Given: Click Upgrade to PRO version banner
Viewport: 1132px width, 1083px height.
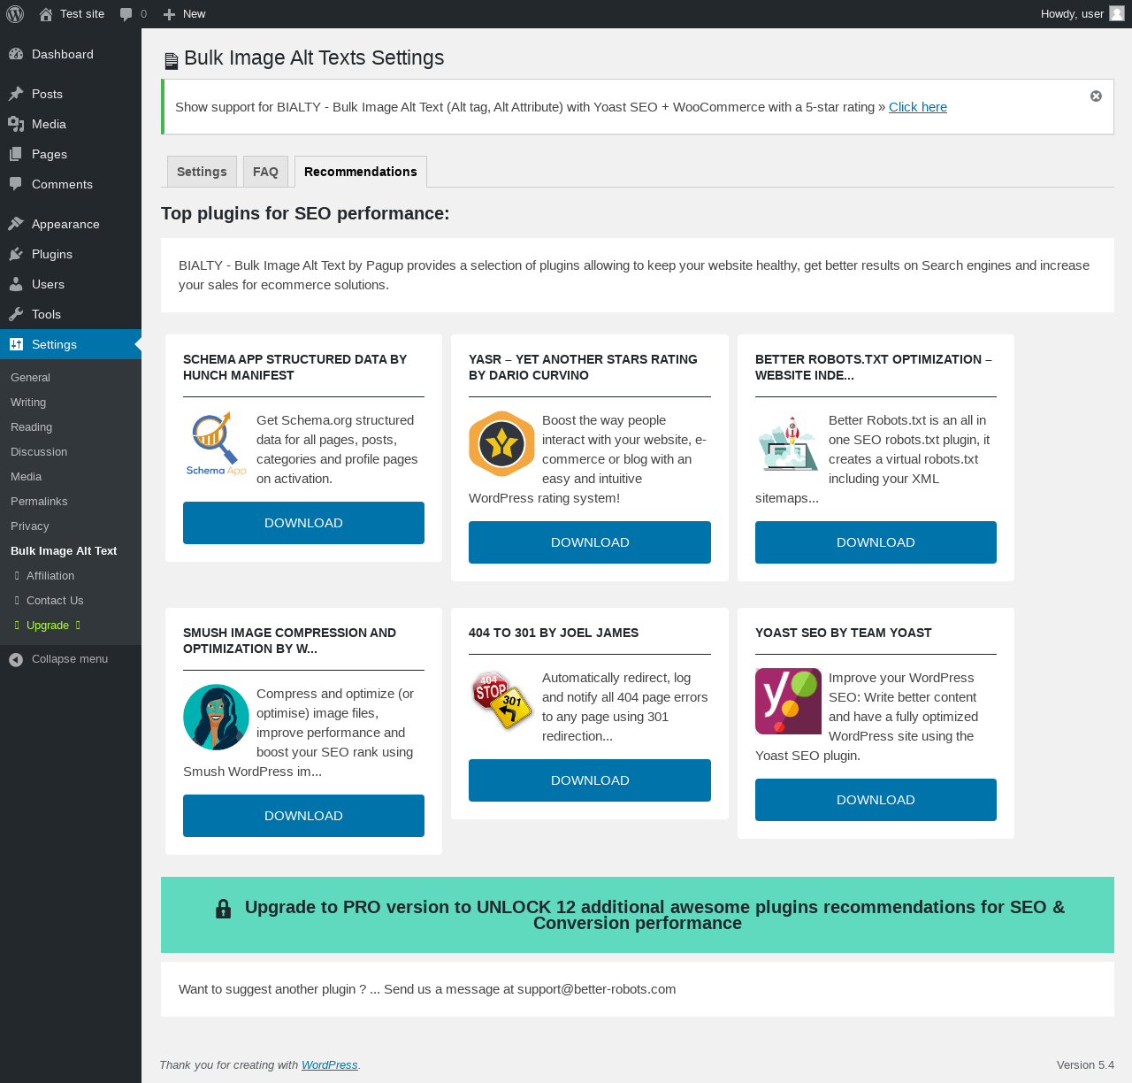Looking at the screenshot, I should (x=638, y=915).
